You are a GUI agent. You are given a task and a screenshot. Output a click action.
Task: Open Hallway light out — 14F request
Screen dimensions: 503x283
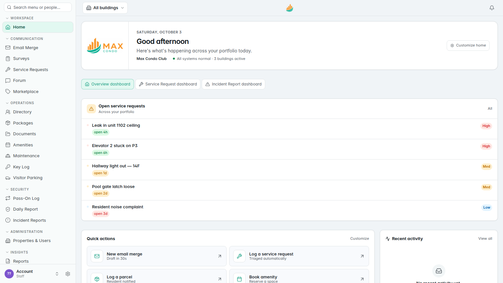(289, 170)
